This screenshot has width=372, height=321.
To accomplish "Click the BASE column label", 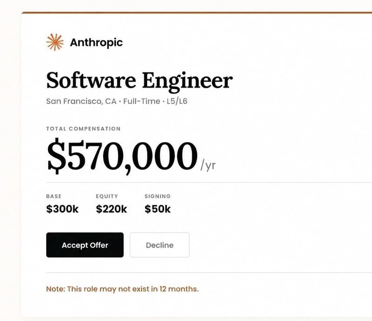I will click(53, 196).
